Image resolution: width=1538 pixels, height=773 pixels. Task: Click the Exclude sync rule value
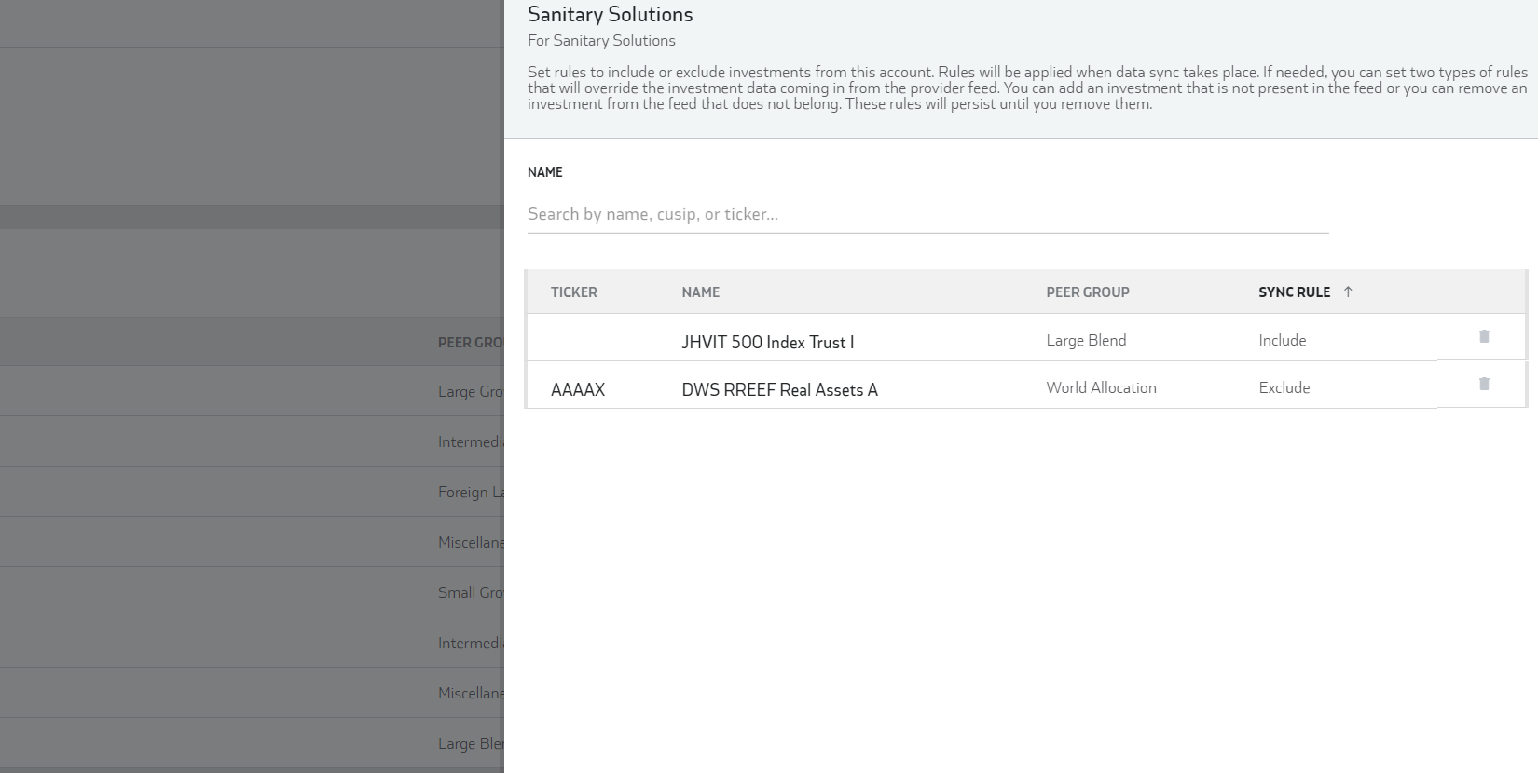click(x=1284, y=388)
